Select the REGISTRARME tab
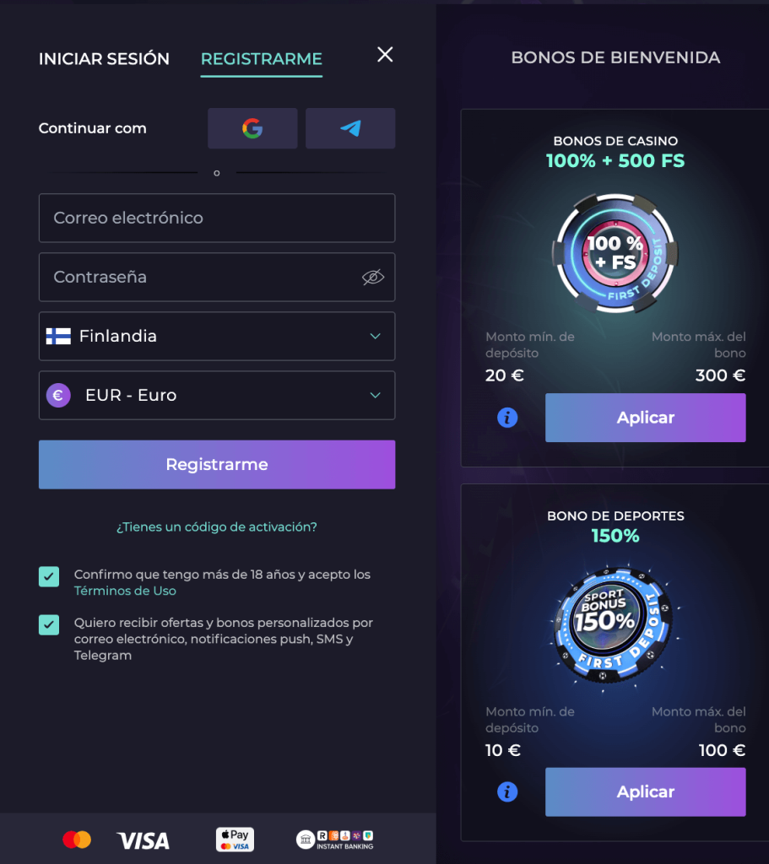This screenshot has height=864, width=769. [x=262, y=59]
